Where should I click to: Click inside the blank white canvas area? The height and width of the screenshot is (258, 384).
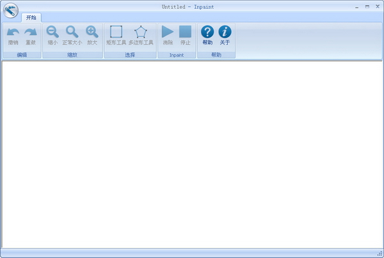click(192, 153)
